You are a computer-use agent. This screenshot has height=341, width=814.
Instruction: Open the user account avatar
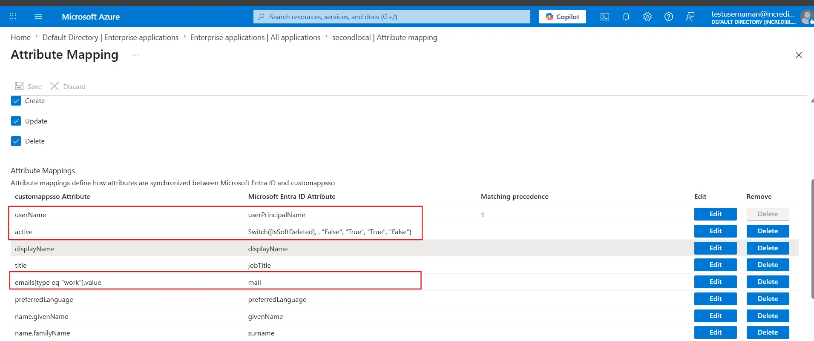806,17
